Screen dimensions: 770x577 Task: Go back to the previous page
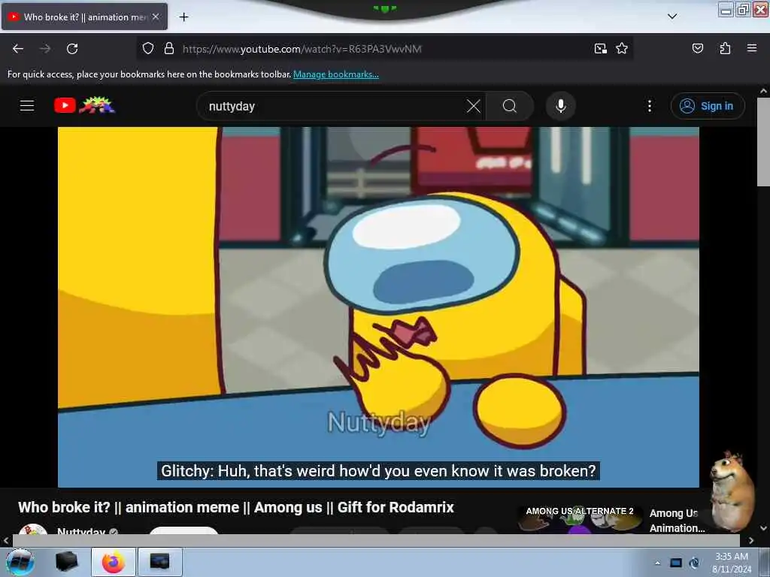18,49
